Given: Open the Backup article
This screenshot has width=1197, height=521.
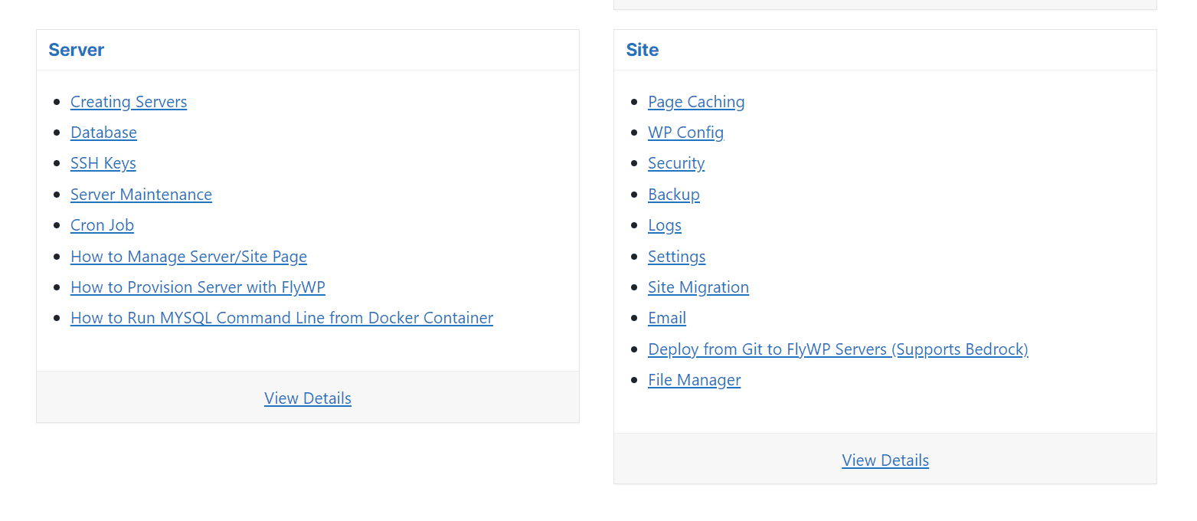Looking at the screenshot, I should tap(674, 195).
